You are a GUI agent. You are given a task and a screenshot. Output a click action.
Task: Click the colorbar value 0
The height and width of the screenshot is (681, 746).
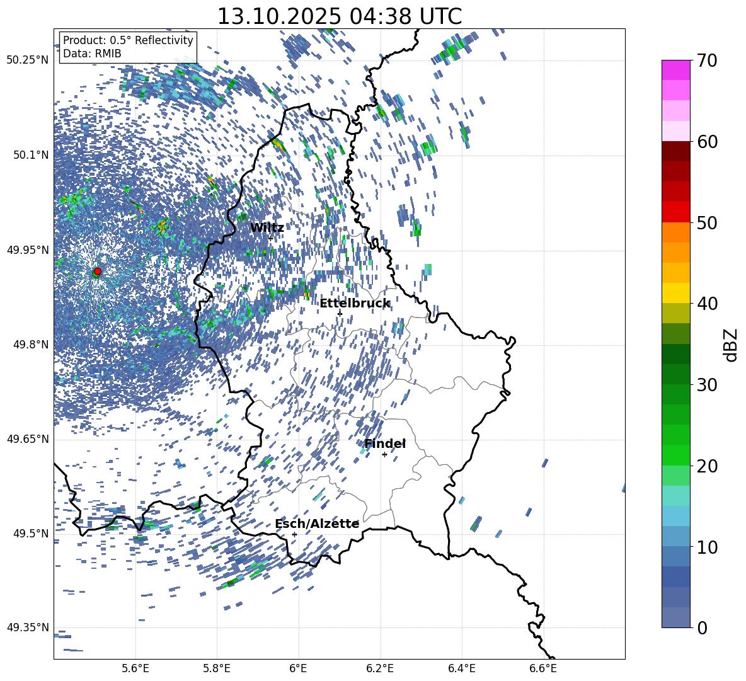(x=702, y=627)
